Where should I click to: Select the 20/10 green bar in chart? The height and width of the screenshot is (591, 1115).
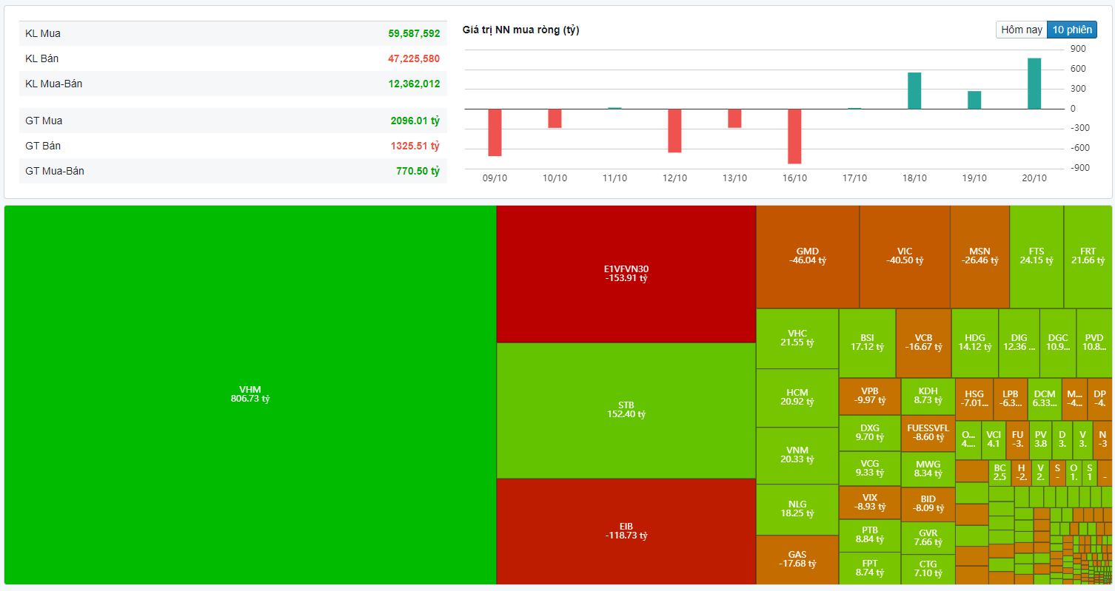pos(1034,84)
